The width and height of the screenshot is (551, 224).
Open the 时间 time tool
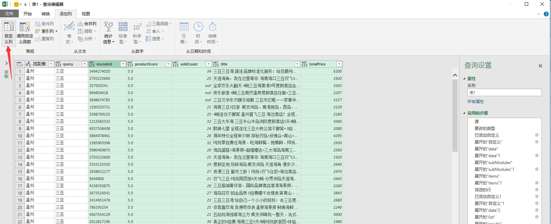click(198, 33)
